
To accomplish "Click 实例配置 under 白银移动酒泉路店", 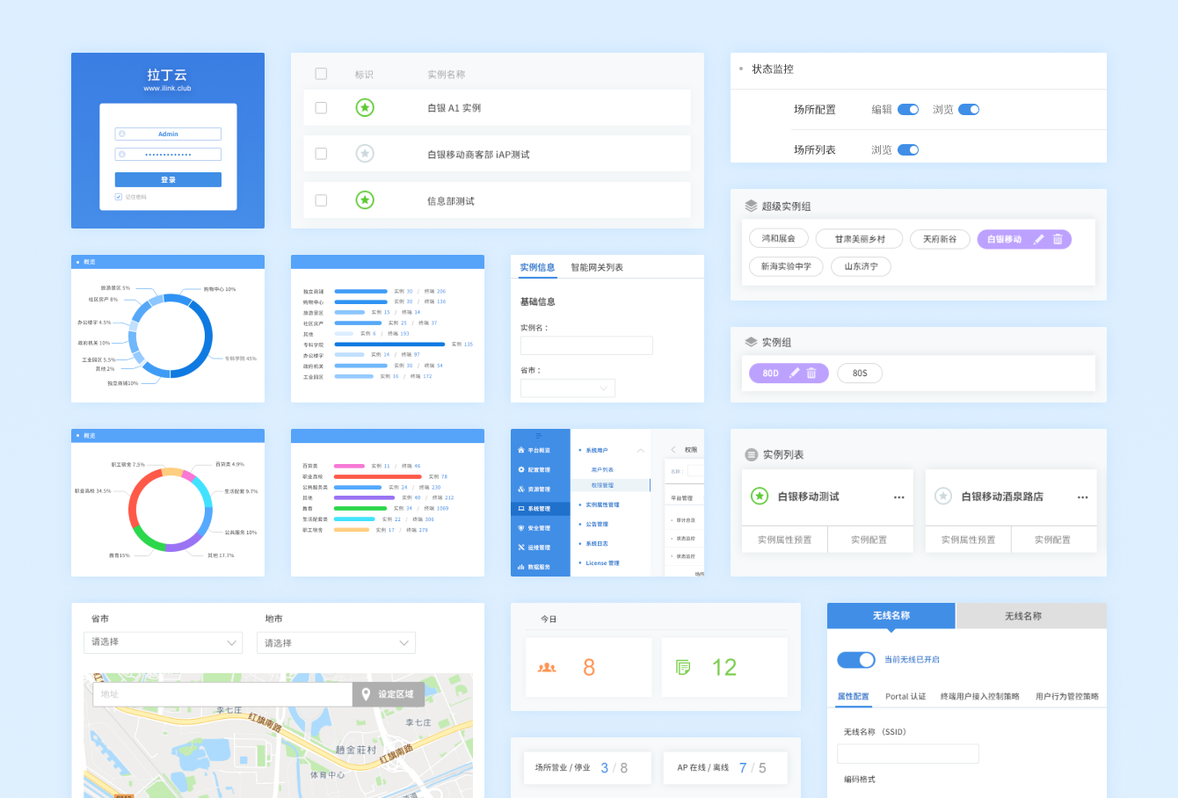I will (1052, 540).
